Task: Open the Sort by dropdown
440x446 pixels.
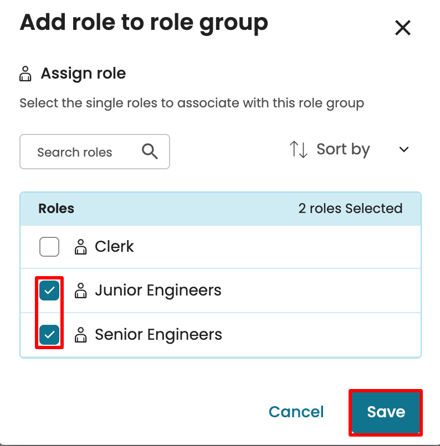Action: (342, 149)
